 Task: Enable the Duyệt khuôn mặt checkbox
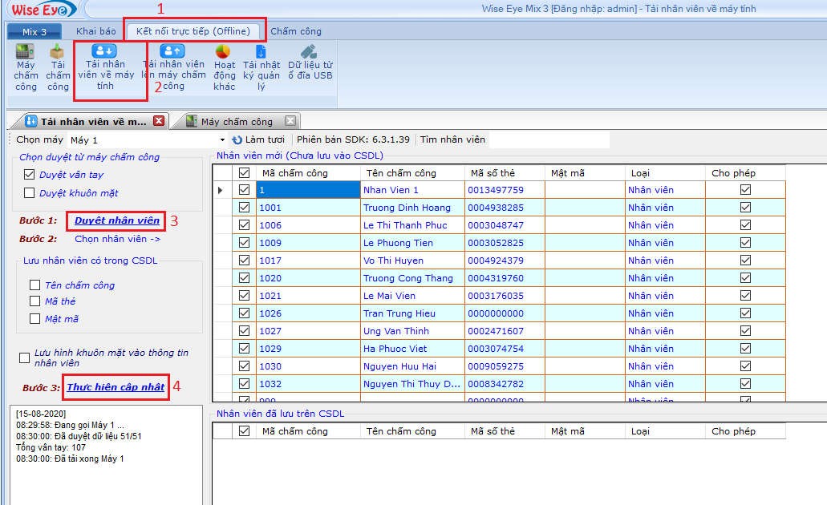point(30,193)
